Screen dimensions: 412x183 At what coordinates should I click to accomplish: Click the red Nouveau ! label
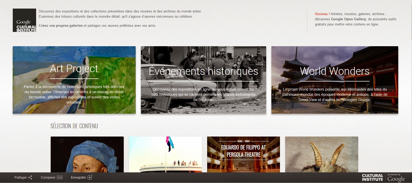[322, 14]
